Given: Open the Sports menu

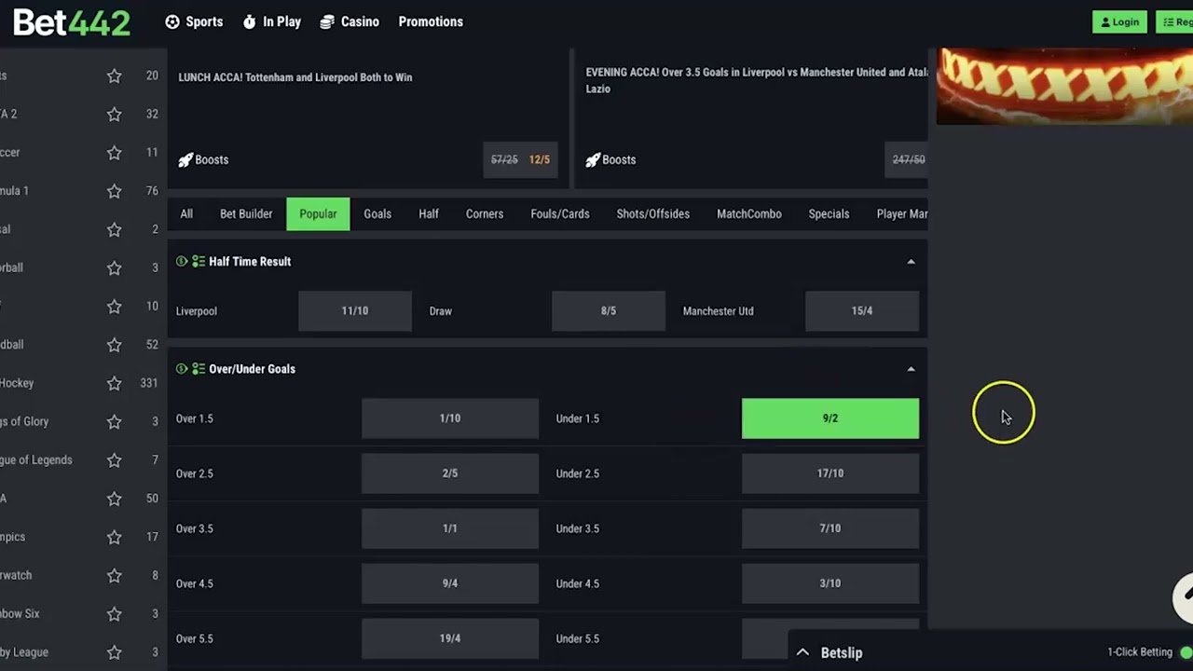Looking at the screenshot, I should (x=194, y=21).
